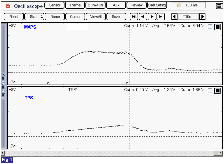Decrease time base with left arrow
The width and height of the screenshot is (224, 164).
(174, 17)
